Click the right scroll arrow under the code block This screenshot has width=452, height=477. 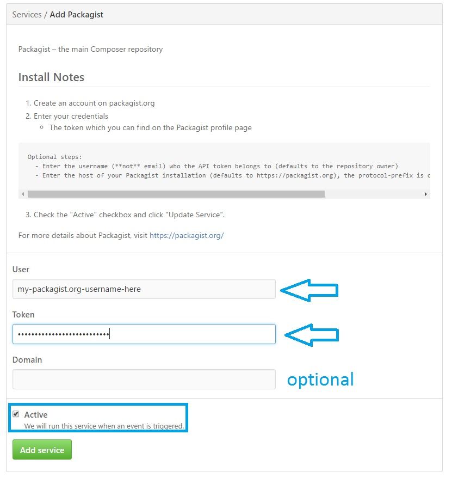425,194
